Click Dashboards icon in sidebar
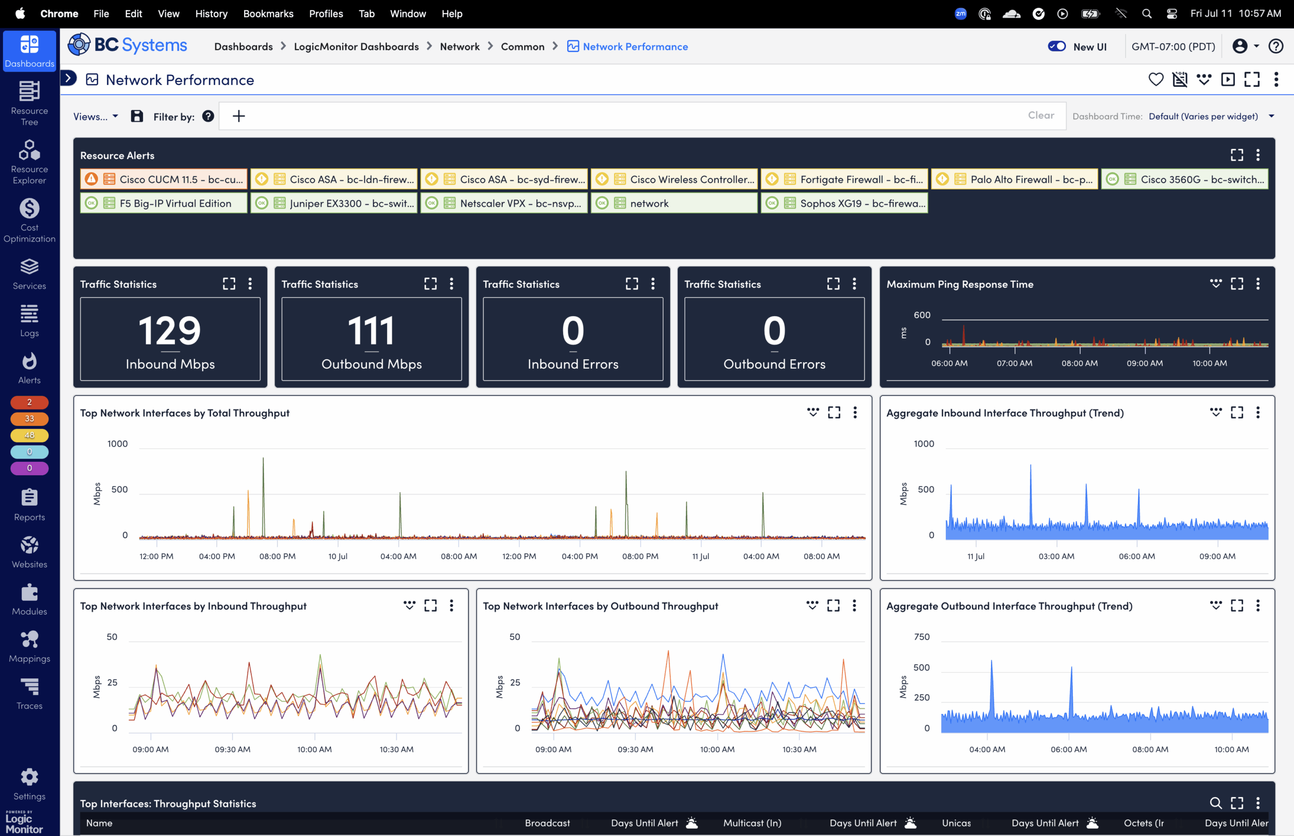This screenshot has height=836, width=1294. coord(29,51)
